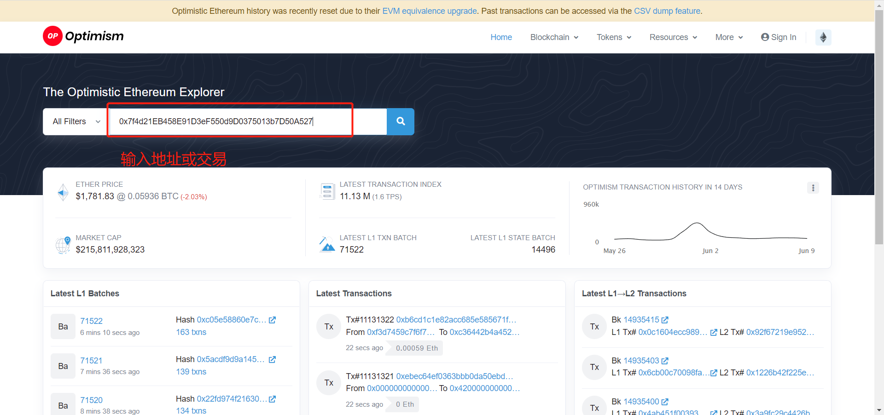Viewport: 884px width, 415px height.
Task: Click the Optimism logo
Action: [x=83, y=36]
